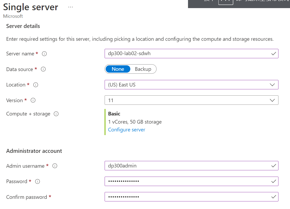This screenshot has width=290, height=209.
Task: Show the Compute + storage info icon
Action: coord(56,114)
